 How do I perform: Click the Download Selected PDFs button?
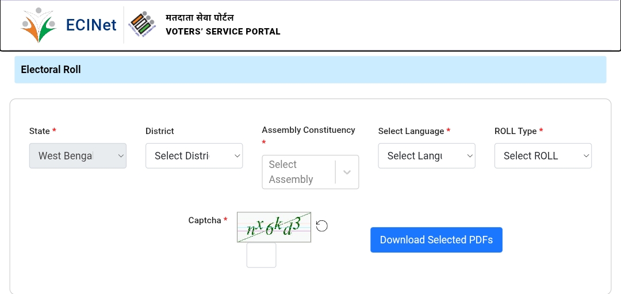(436, 240)
